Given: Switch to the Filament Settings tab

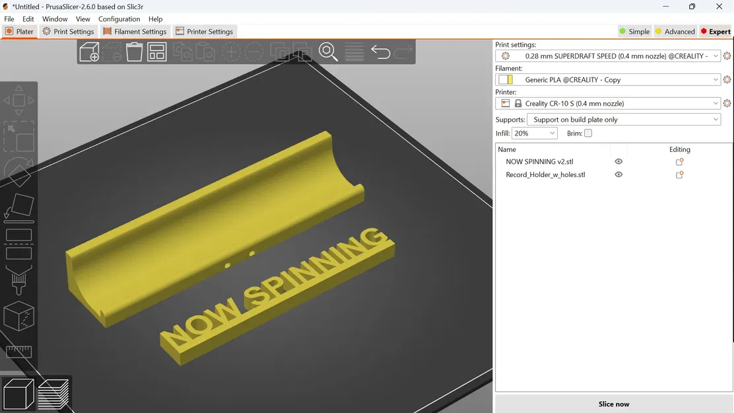Looking at the screenshot, I should (x=134, y=32).
